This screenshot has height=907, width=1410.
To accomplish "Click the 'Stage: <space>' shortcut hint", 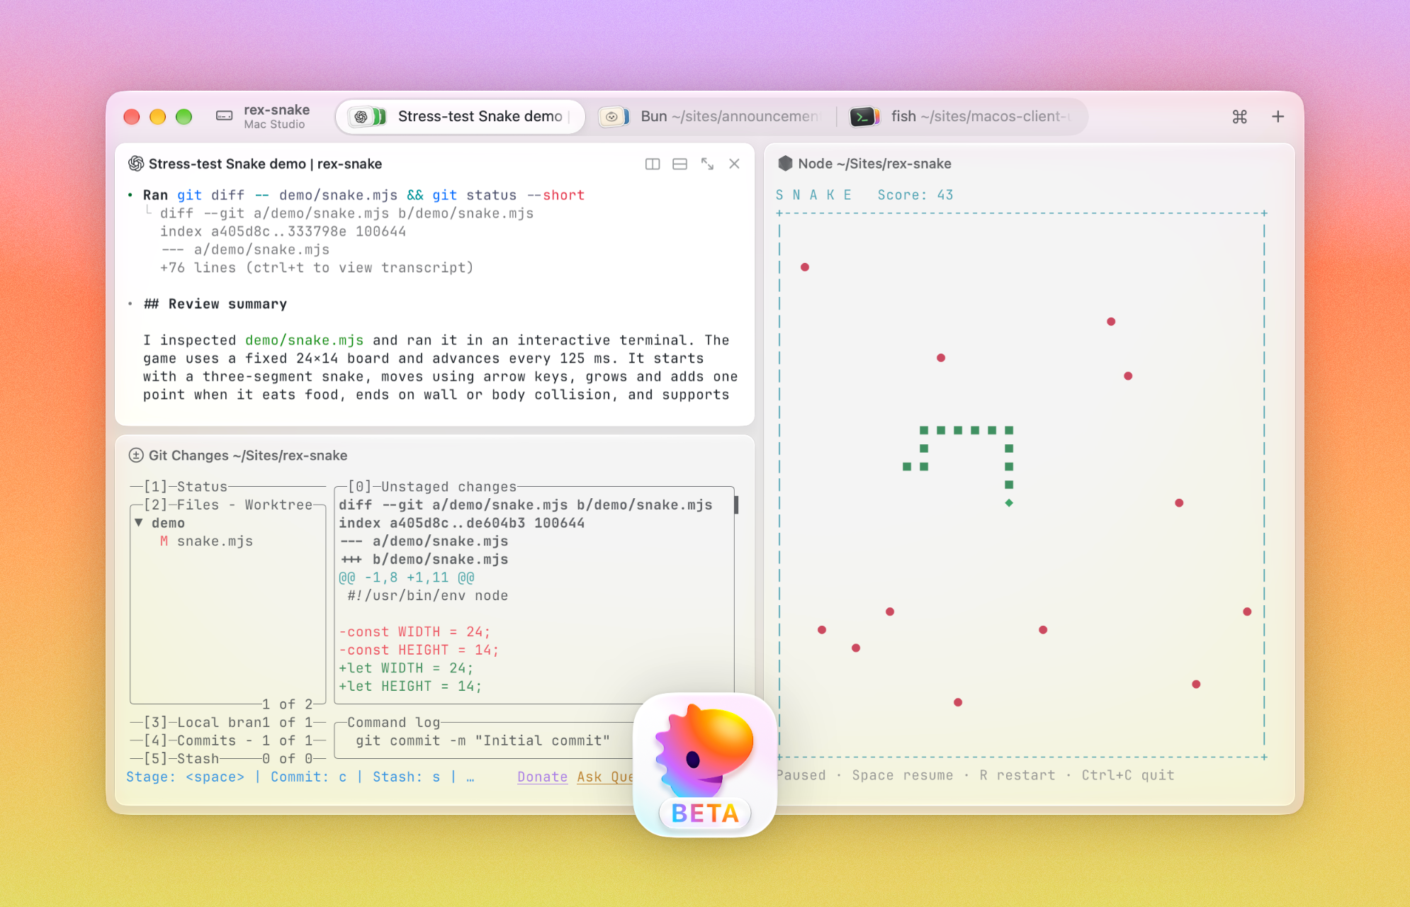I will [186, 777].
